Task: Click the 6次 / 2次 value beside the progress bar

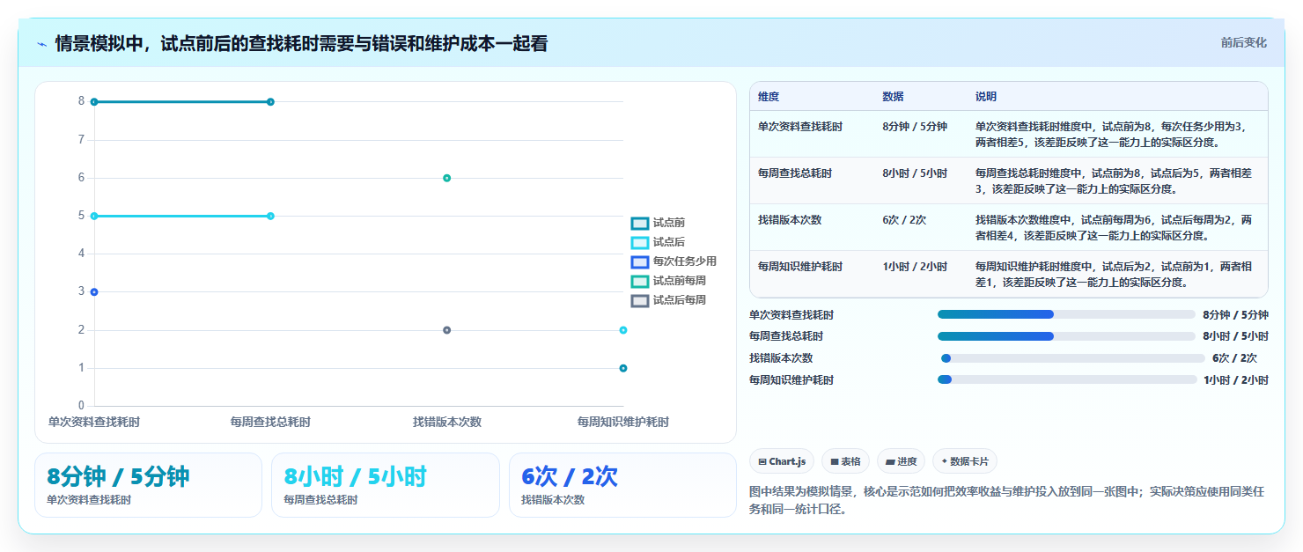Action: click(x=1234, y=358)
